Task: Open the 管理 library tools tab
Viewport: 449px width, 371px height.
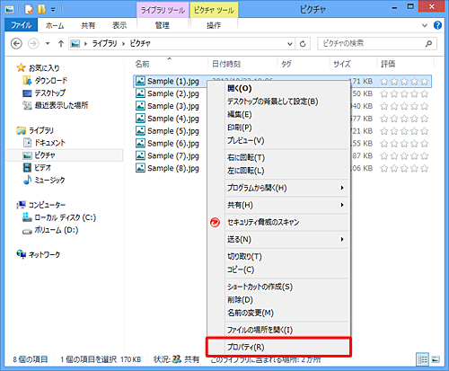Action: (163, 25)
